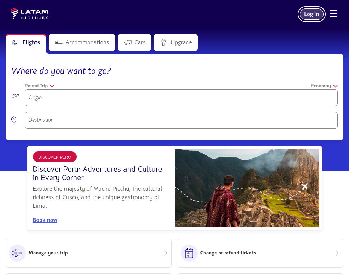Click the car icon in the Cars tab
The width and height of the screenshot is (349, 275).
(x=128, y=42)
